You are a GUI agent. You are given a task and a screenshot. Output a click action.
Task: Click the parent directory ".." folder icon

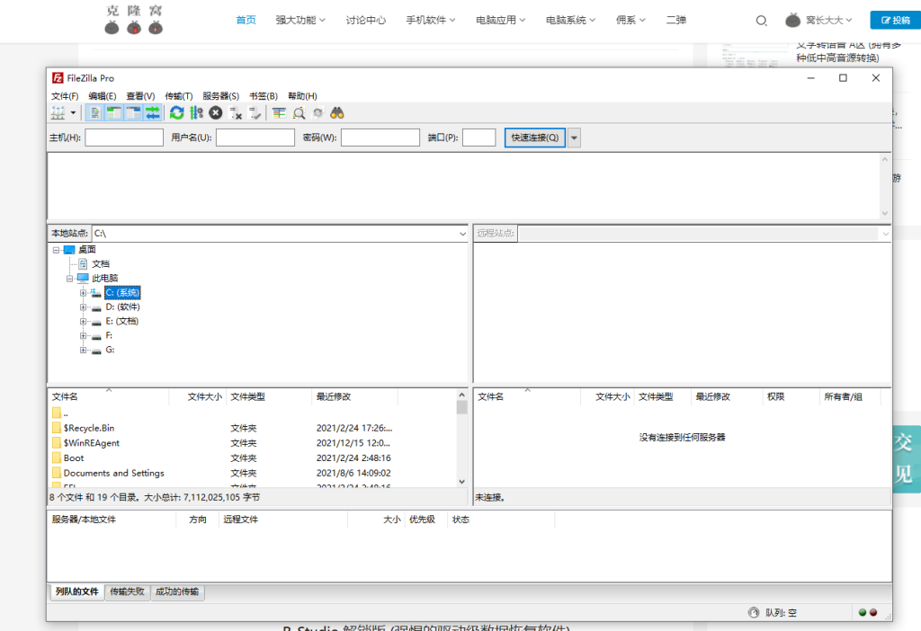pyautogui.click(x=57, y=413)
